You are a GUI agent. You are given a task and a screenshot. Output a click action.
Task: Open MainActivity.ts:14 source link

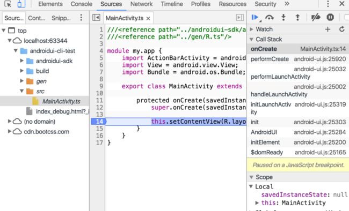click(323, 49)
